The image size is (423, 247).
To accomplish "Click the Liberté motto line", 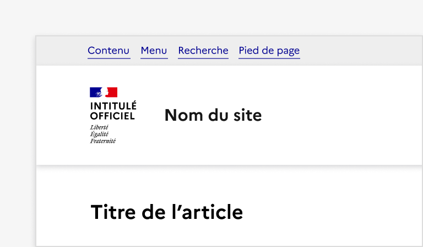I will tap(99, 127).
